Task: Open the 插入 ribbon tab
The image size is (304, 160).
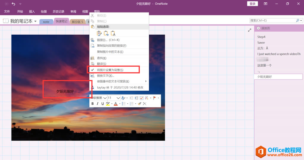Action: (x=32, y=12)
